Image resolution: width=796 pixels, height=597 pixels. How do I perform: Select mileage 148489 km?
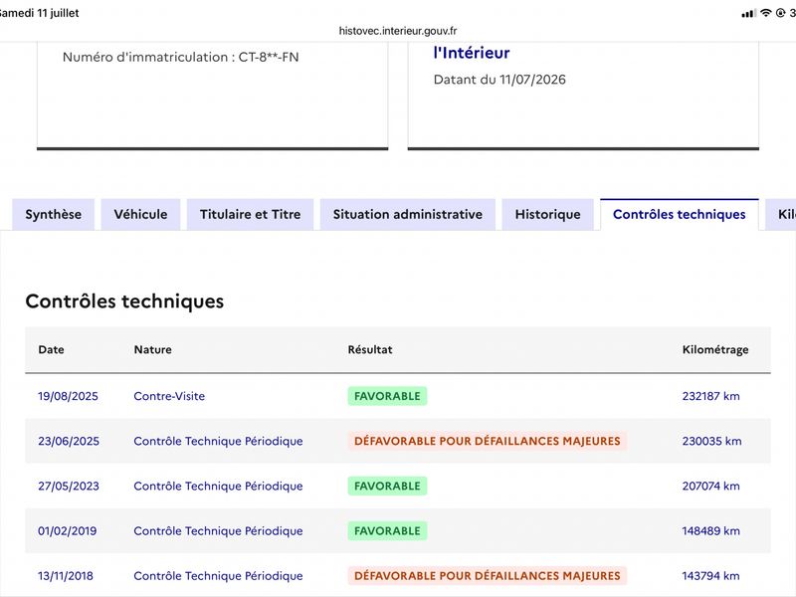710,530
